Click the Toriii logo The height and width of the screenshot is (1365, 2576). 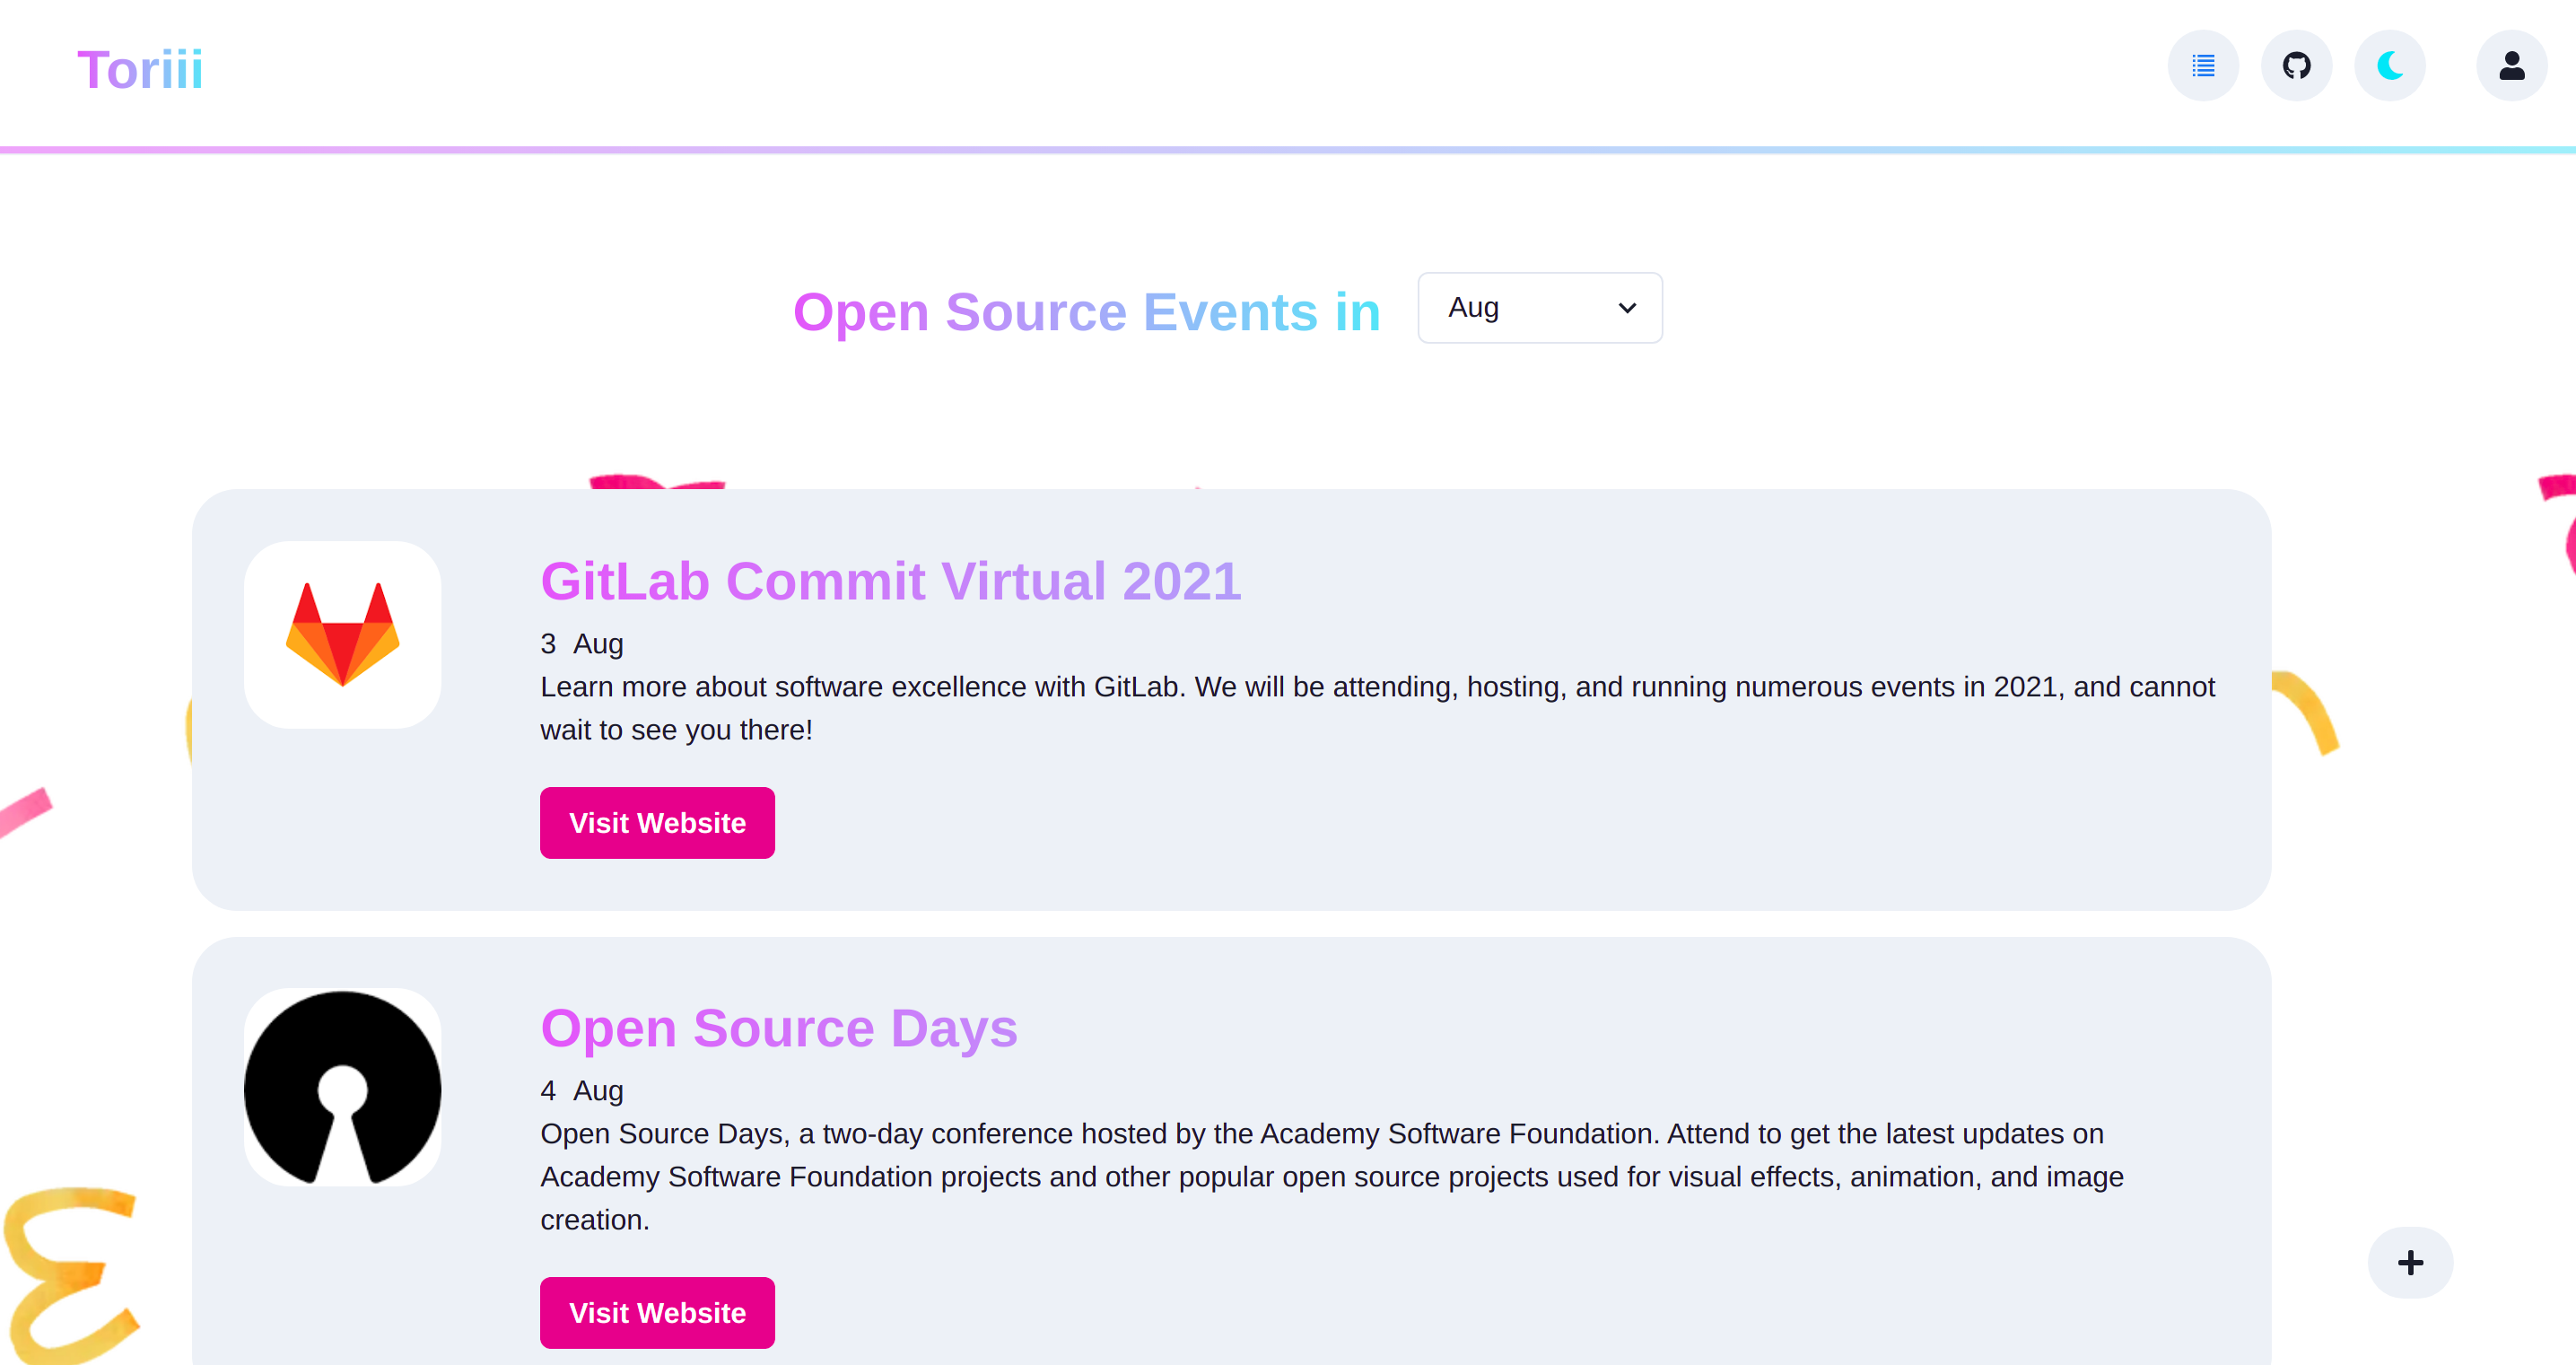[140, 70]
